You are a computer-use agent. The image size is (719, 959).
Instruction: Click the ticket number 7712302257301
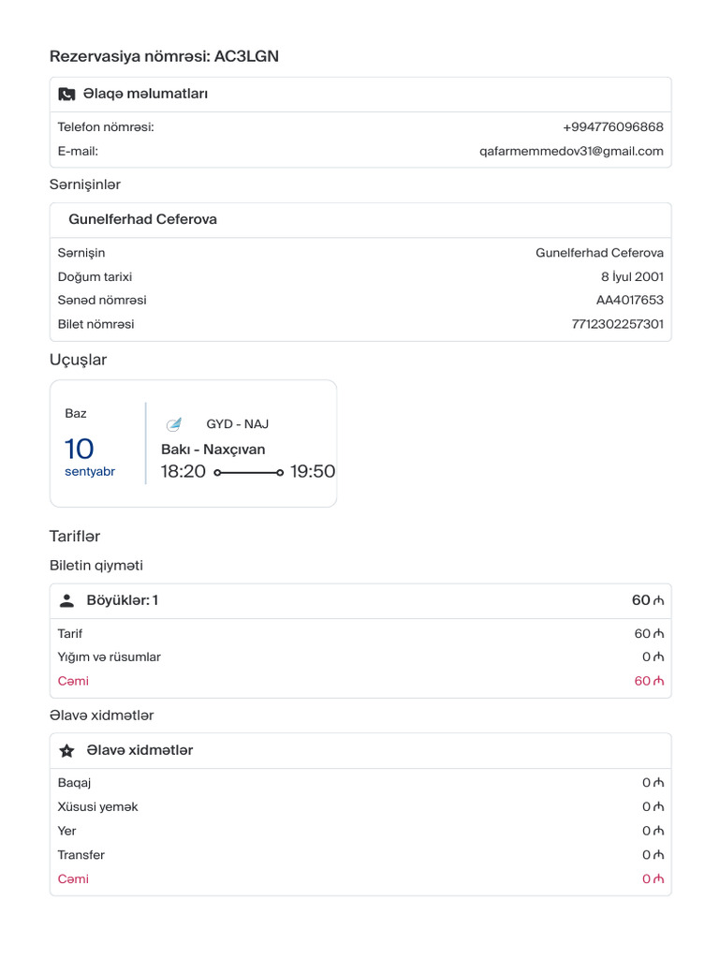(617, 324)
